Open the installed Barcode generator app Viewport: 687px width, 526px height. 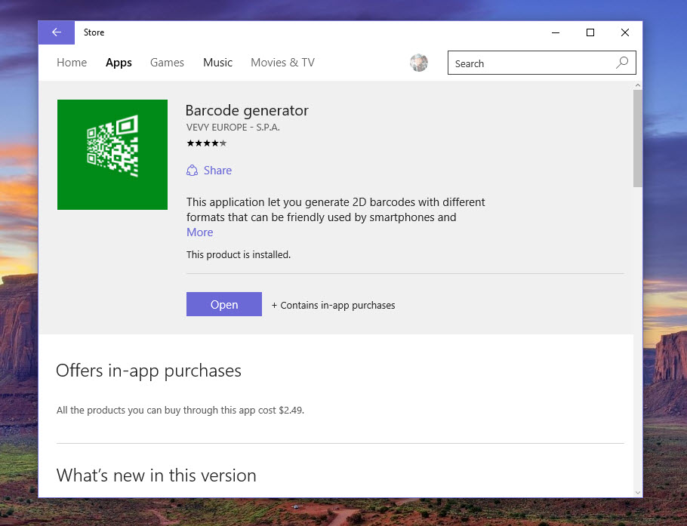click(x=224, y=304)
